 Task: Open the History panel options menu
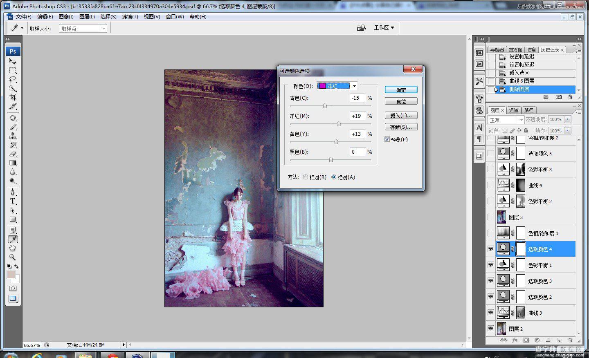click(578, 51)
